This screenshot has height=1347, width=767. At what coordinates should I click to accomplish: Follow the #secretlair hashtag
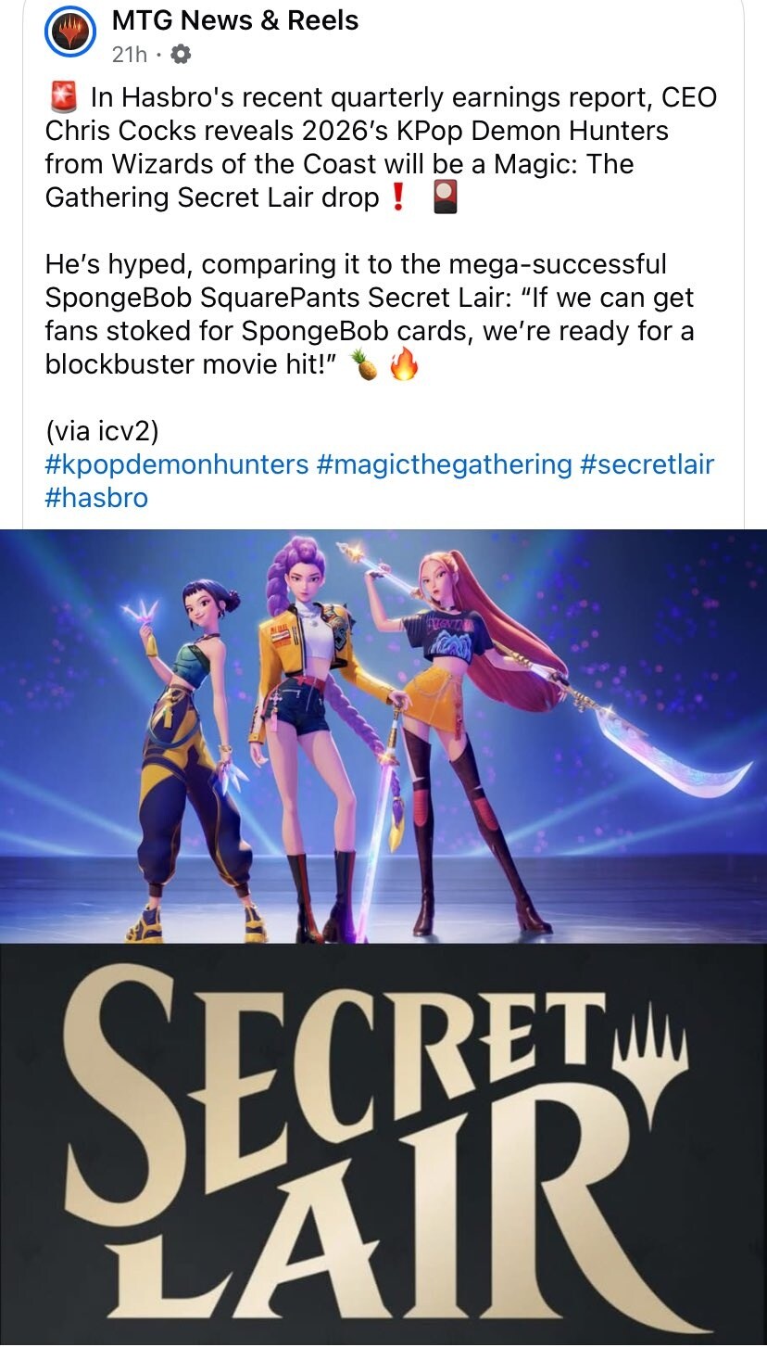tap(647, 464)
